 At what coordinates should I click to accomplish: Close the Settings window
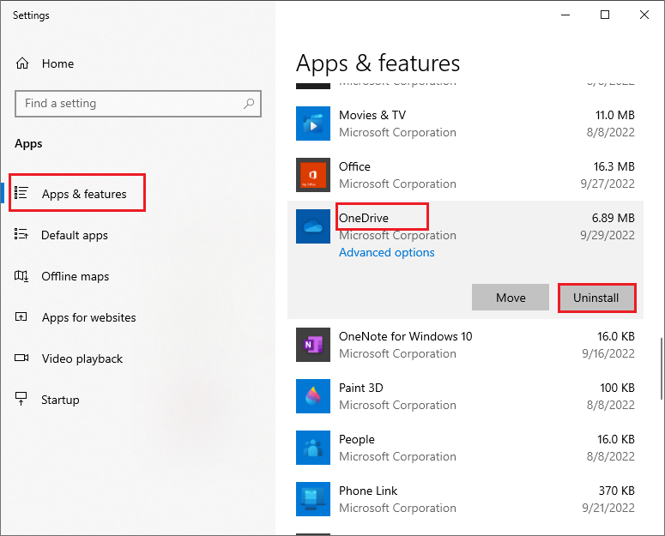[x=644, y=15]
